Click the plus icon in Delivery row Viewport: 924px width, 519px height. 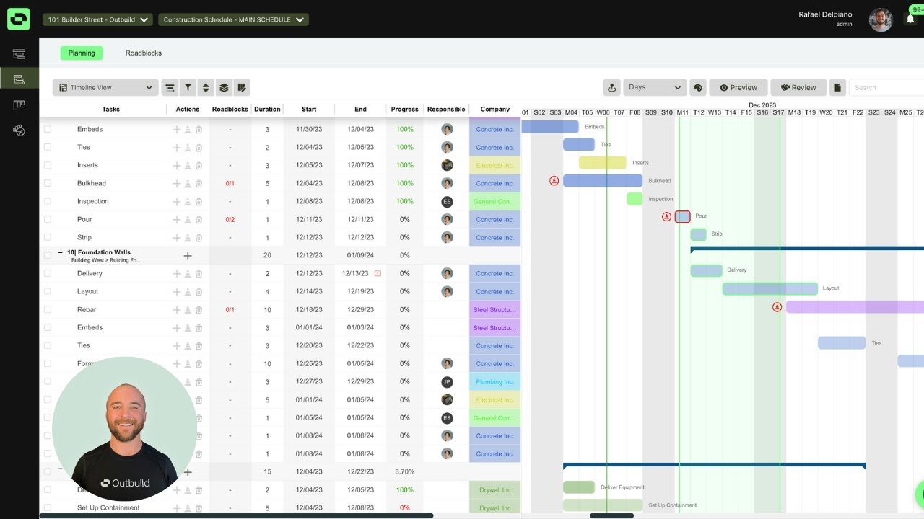point(177,274)
